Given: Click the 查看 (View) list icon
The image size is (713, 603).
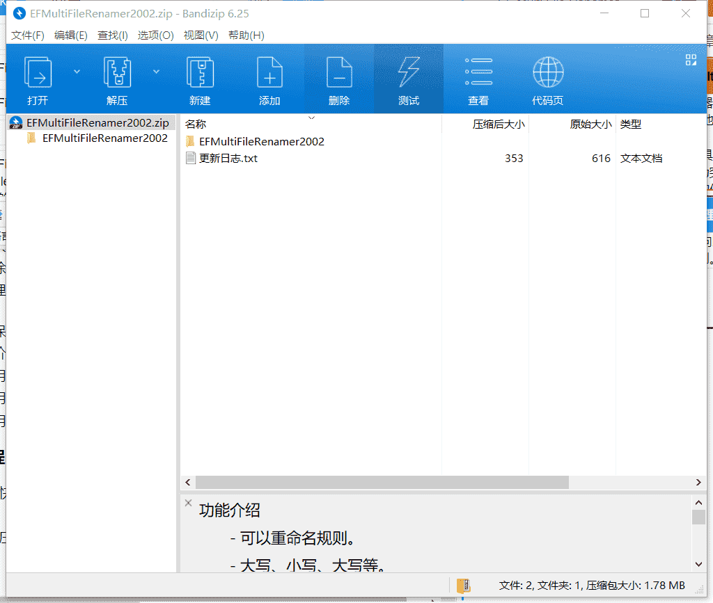Looking at the screenshot, I should click(478, 72).
